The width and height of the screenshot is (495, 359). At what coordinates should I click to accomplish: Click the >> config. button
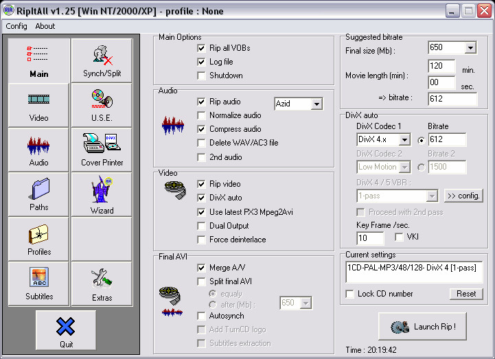click(463, 196)
